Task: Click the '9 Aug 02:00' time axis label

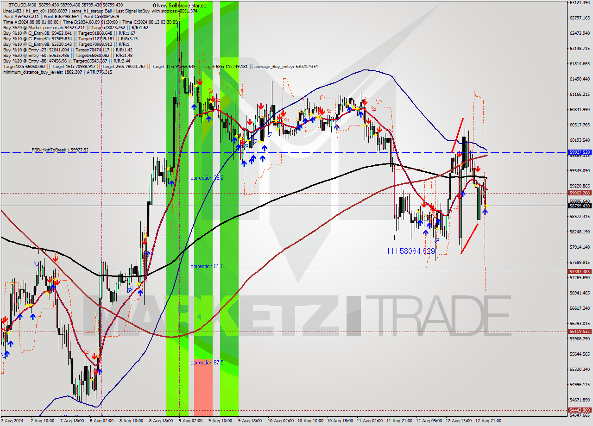Action: pos(190,421)
